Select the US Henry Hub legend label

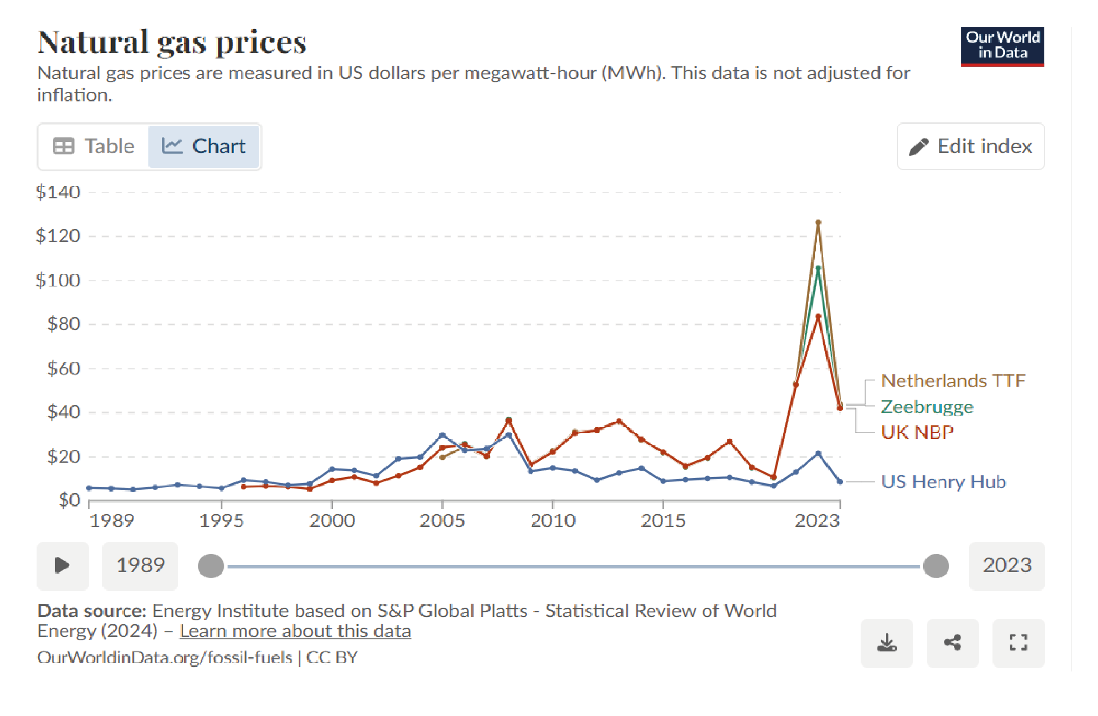944,482
